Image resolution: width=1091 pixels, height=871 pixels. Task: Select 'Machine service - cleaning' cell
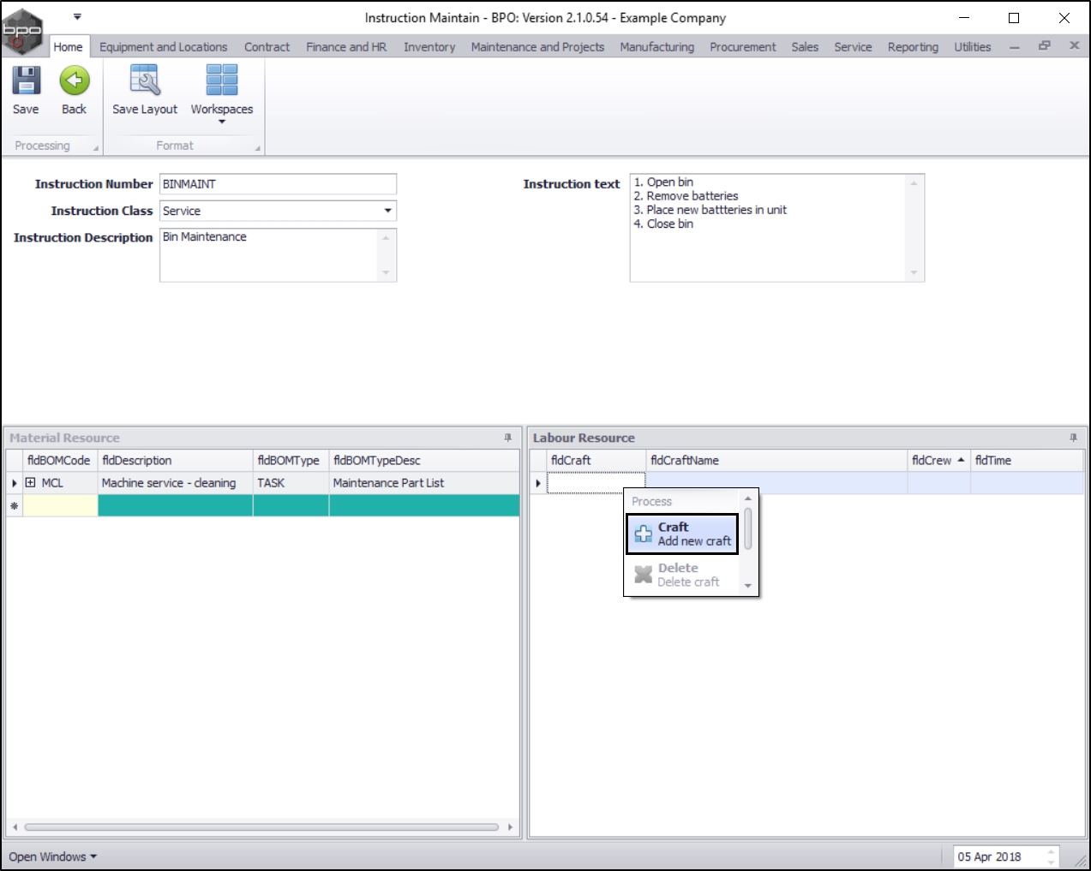[175, 483]
